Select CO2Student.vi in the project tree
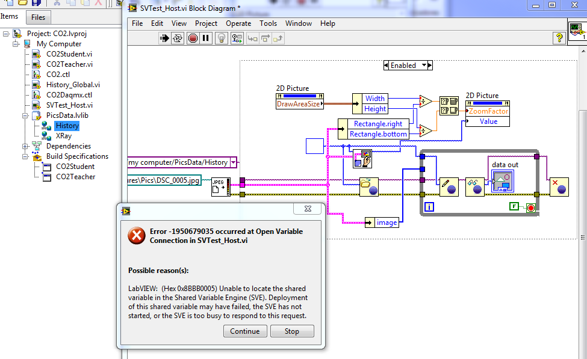Screen dimensions: 587x359 [69, 54]
